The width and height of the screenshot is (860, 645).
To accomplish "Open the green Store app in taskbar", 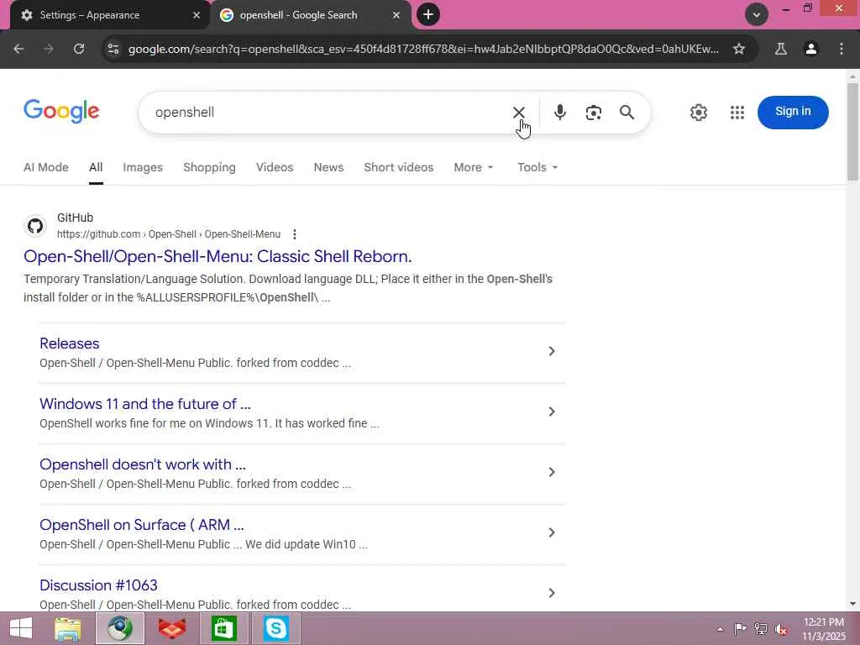I will tap(223, 628).
